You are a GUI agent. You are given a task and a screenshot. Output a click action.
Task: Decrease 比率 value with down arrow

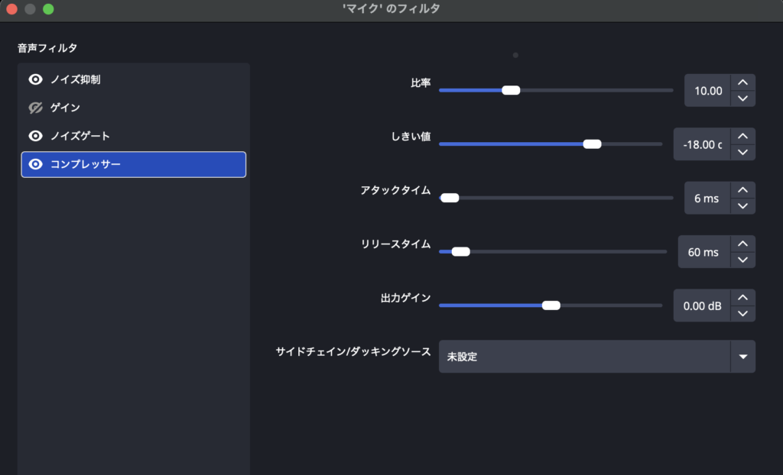click(742, 99)
